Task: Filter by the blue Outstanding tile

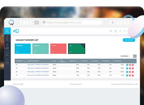Action: coord(23,49)
